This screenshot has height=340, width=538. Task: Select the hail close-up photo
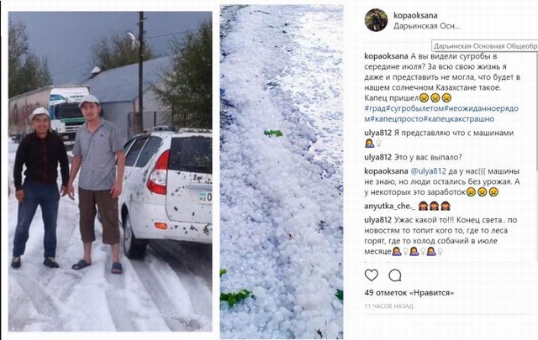click(x=282, y=172)
